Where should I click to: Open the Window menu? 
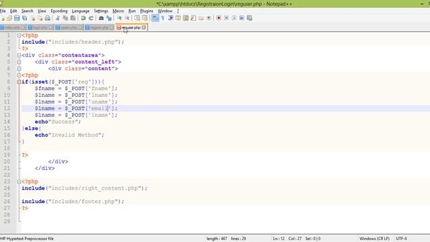pos(165,11)
